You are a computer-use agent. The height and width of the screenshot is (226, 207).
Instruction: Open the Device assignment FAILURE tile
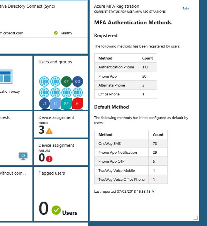[x=61, y=152]
